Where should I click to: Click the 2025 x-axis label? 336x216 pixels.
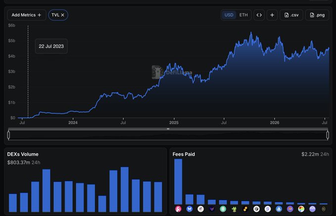(174, 123)
